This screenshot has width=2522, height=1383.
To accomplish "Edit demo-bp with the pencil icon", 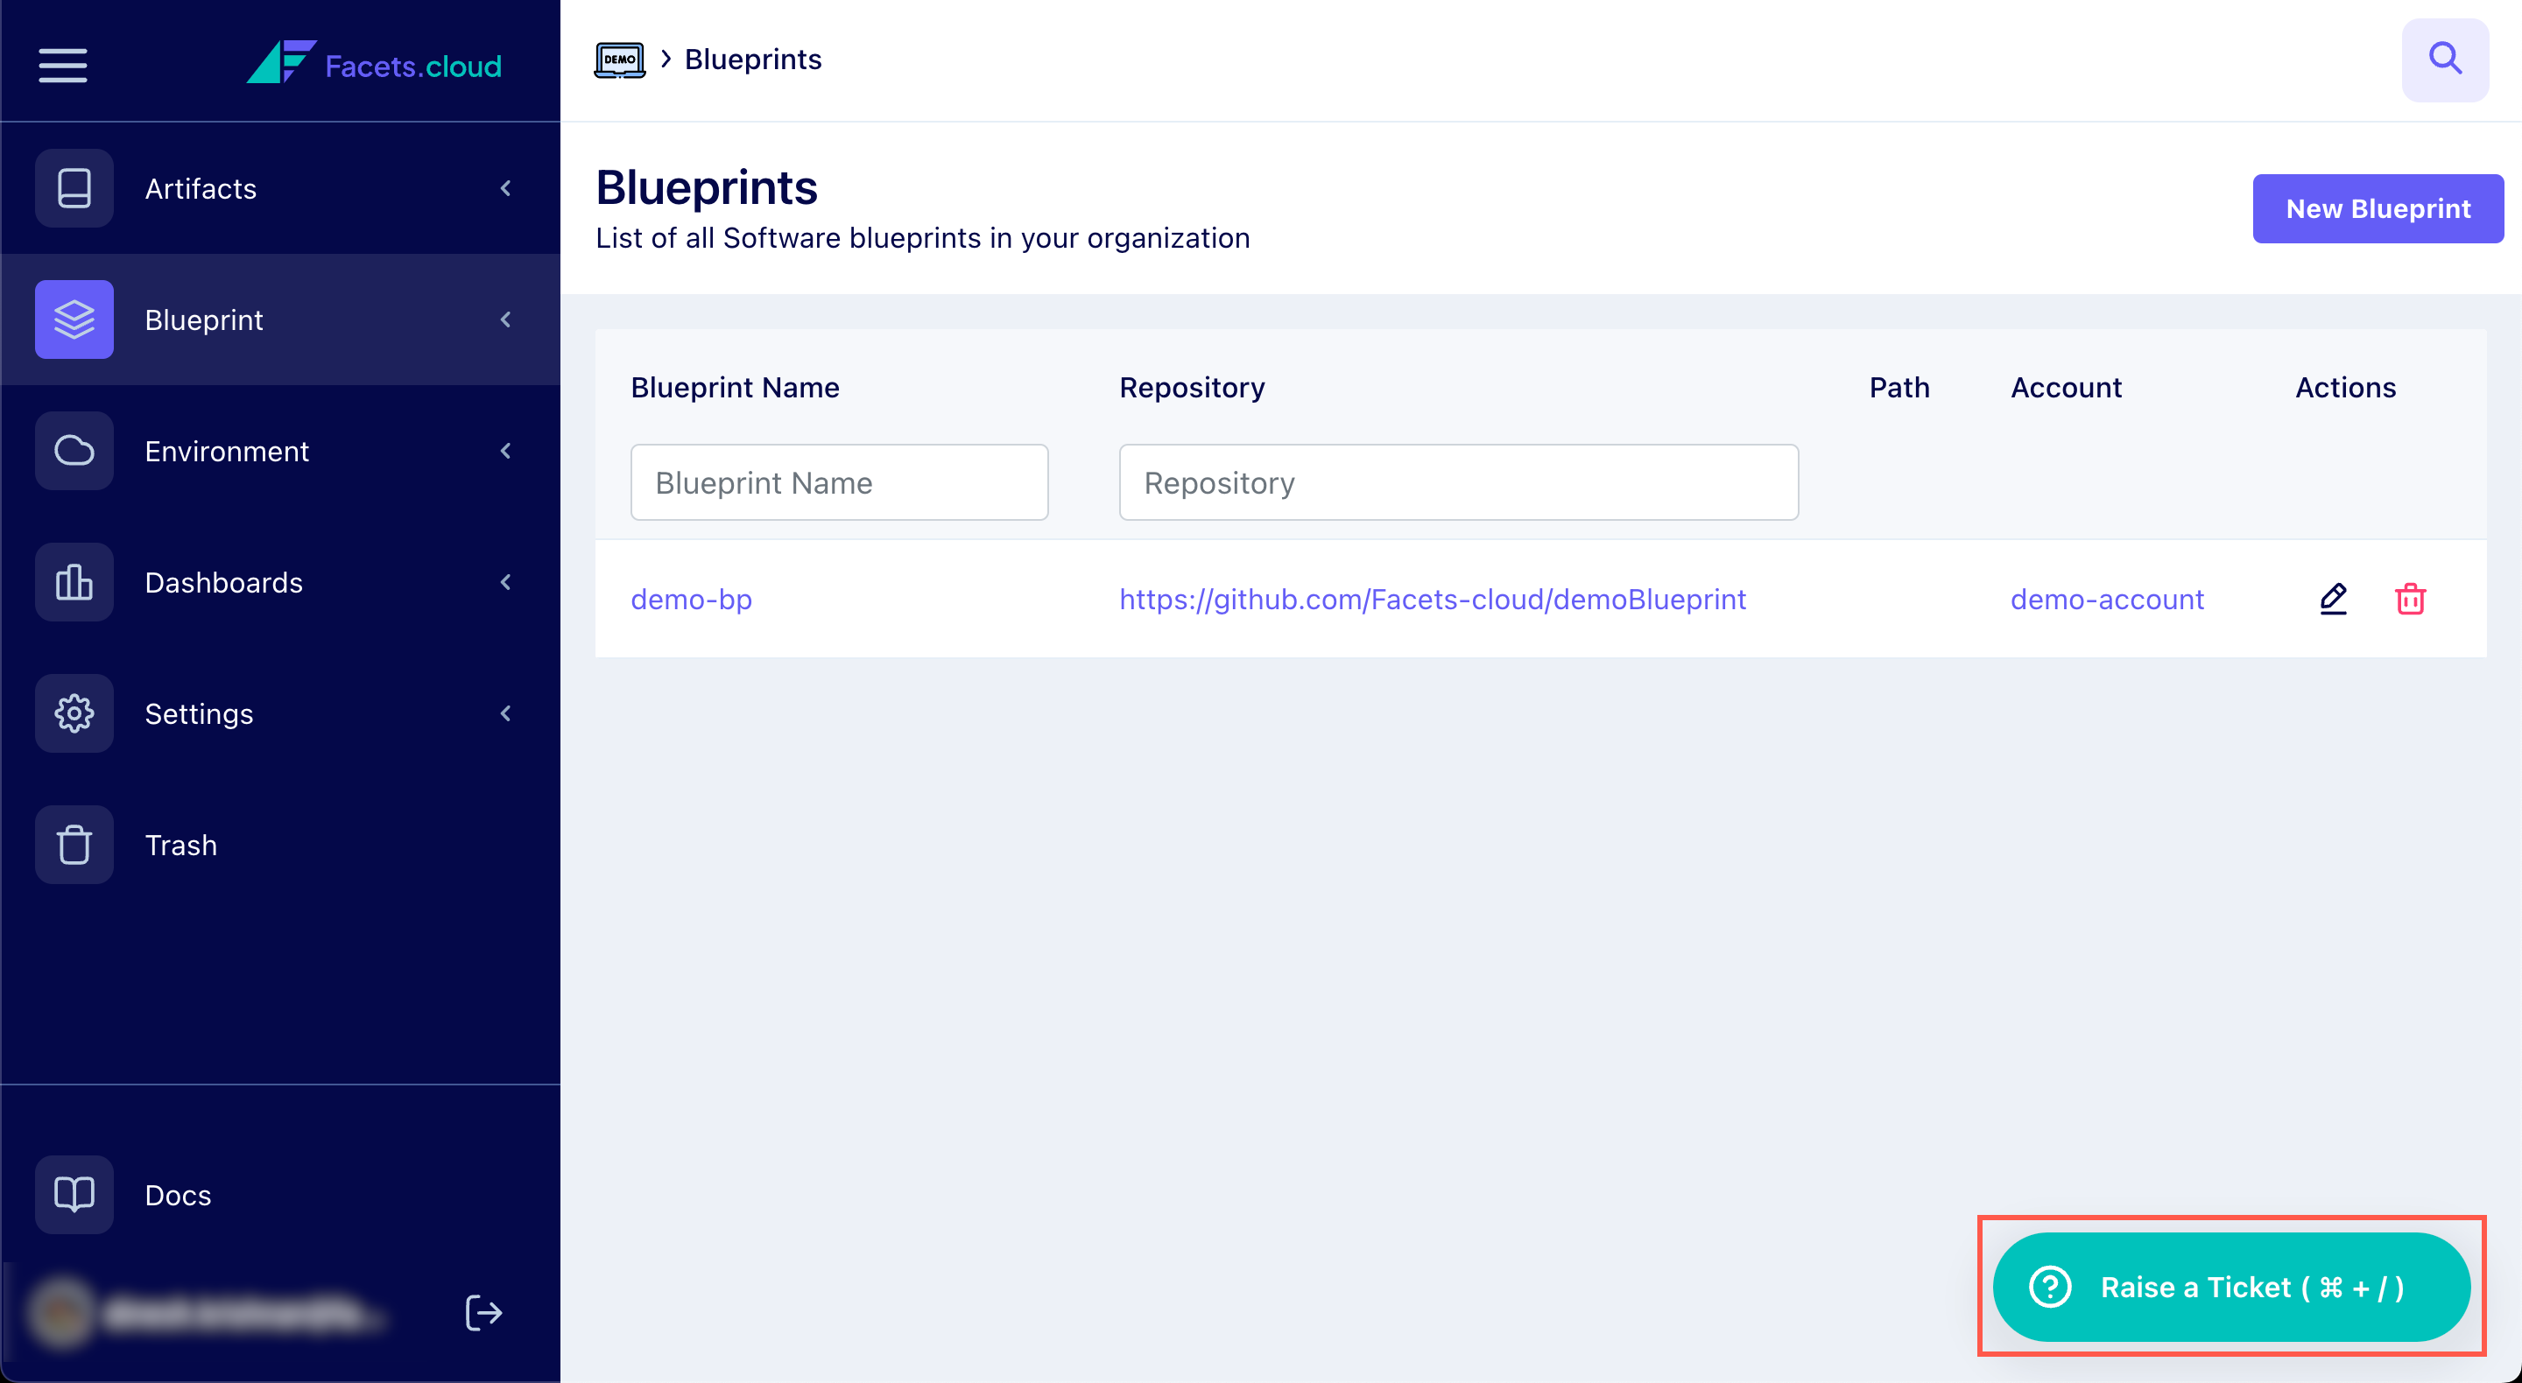I will pyautogui.click(x=2333, y=598).
